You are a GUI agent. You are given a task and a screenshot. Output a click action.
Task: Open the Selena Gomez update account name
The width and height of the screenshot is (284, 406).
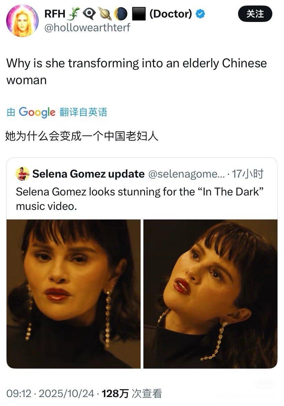click(88, 174)
